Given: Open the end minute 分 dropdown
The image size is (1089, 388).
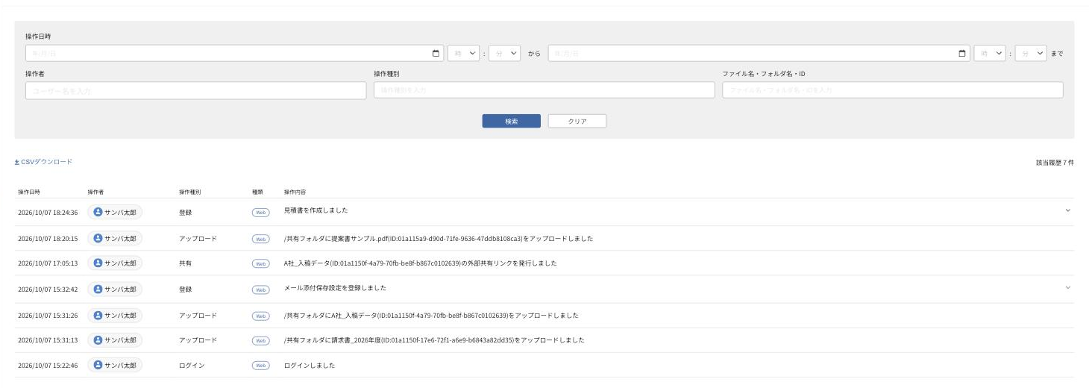Looking at the screenshot, I should [x=1031, y=54].
